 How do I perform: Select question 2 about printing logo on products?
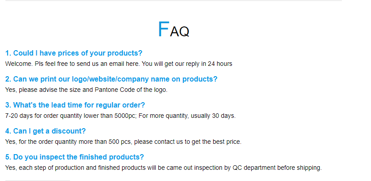tap(111, 79)
